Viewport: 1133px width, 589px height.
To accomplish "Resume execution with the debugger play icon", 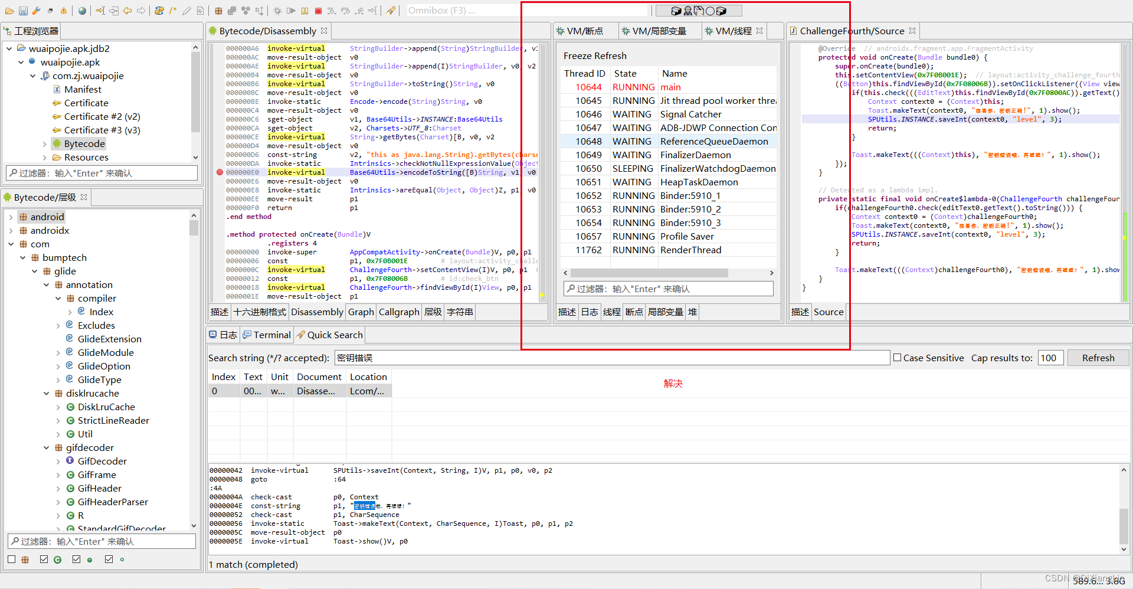I will pos(291,10).
